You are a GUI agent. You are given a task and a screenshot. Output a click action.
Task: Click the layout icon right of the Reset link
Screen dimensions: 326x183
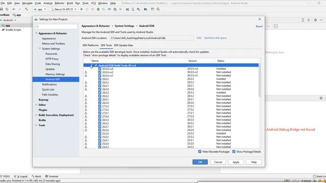click(276, 26)
